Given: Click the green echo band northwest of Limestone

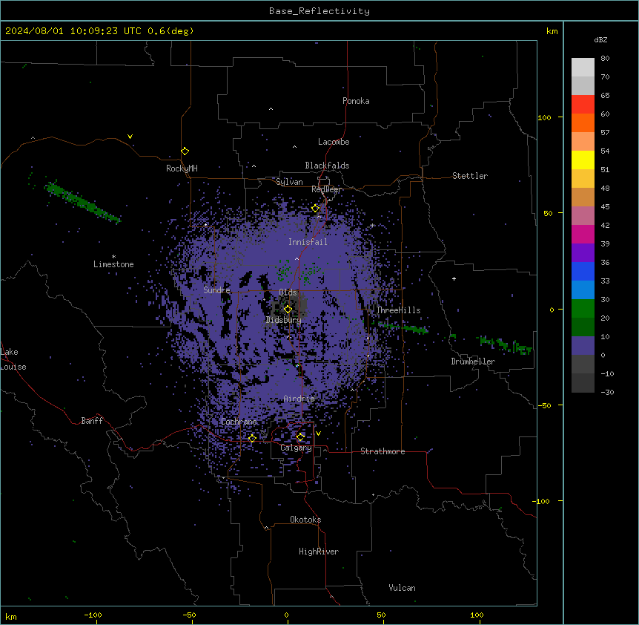Looking at the screenshot, I should point(83,202).
